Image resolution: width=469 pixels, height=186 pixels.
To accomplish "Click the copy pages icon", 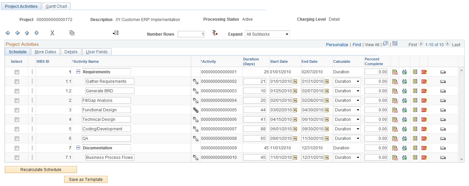I will [x=72, y=33].
